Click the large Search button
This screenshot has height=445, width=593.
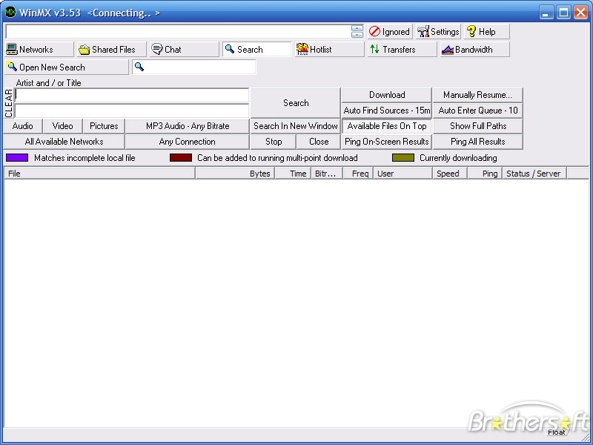[296, 103]
